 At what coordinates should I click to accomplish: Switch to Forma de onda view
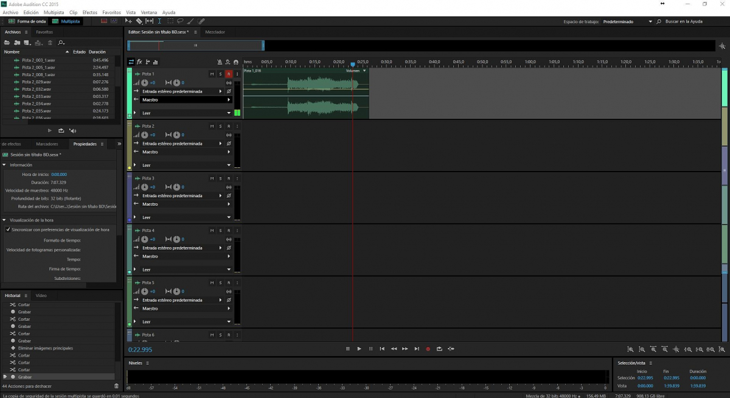(x=27, y=21)
